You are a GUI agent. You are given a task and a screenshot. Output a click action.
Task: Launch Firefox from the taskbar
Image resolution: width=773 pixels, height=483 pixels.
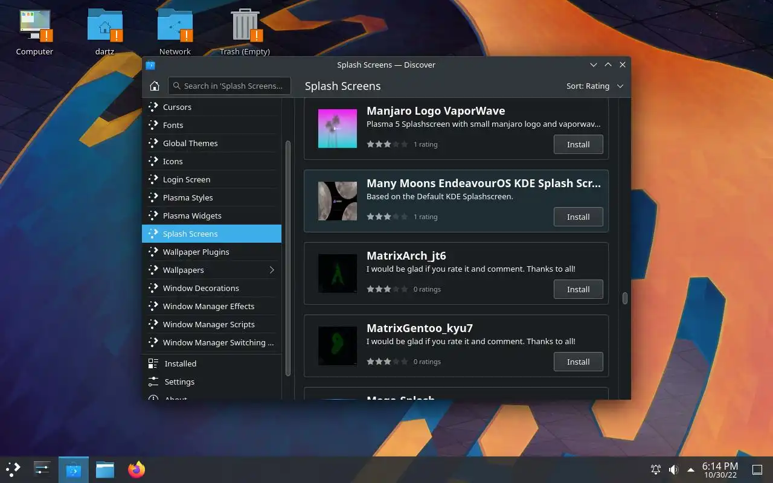pyautogui.click(x=136, y=469)
